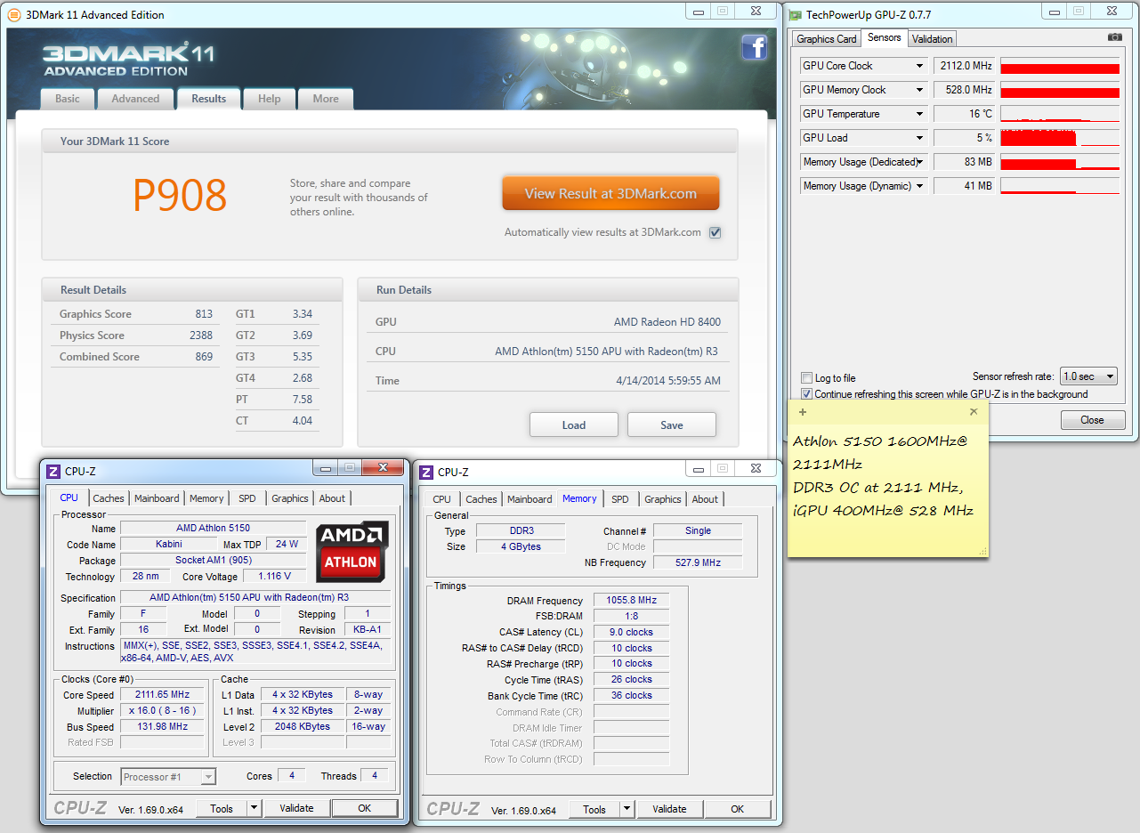Viewport: 1140px width, 833px height.
Task: Click OK in left CPU-Z window
Action: pyautogui.click(x=365, y=808)
